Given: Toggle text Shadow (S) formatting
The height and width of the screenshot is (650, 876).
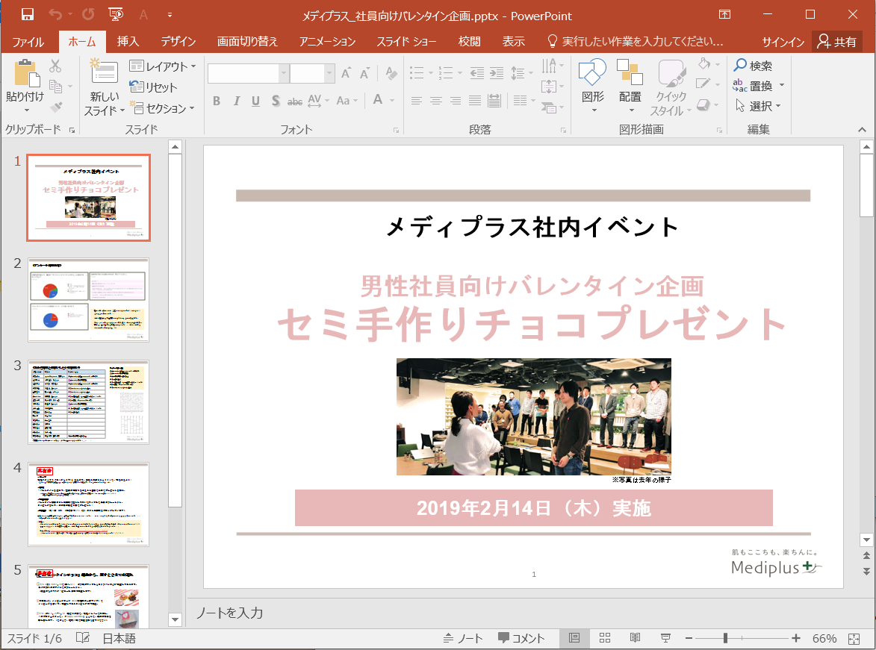Looking at the screenshot, I should (276, 101).
